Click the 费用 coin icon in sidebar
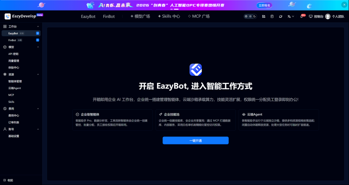This screenshot has width=349, height=185. point(5,109)
